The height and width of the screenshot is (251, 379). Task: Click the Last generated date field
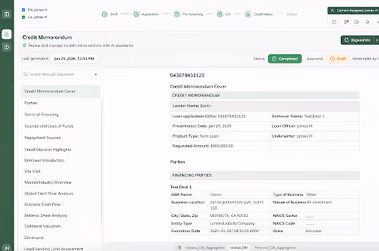[75, 58]
